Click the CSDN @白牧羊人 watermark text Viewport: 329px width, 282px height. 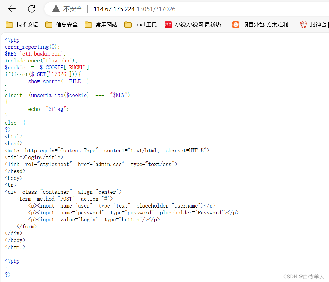303,276
